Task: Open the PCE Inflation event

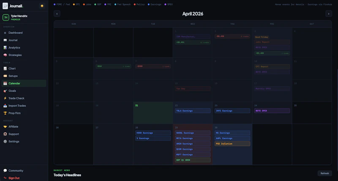Action: pos(232,144)
